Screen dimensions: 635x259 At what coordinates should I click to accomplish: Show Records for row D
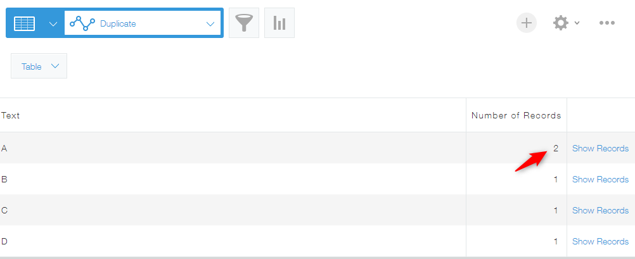coord(600,241)
